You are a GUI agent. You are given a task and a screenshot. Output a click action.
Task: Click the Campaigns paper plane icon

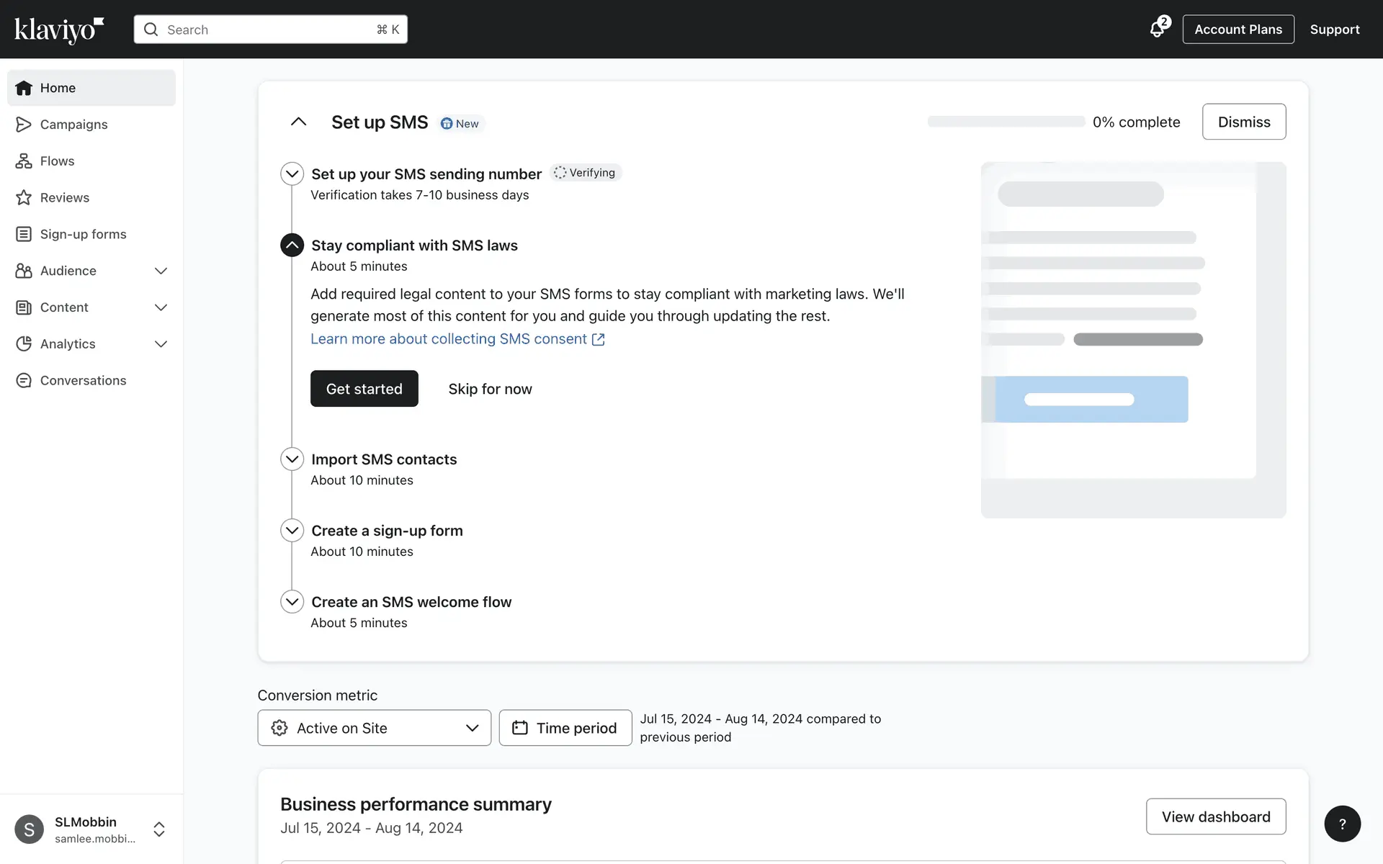(24, 125)
